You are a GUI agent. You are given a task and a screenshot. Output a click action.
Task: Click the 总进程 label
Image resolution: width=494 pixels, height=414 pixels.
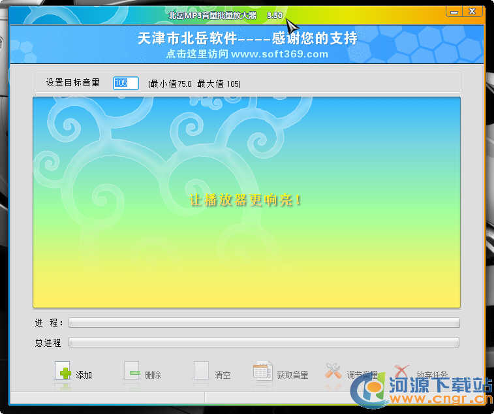point(48,342)
